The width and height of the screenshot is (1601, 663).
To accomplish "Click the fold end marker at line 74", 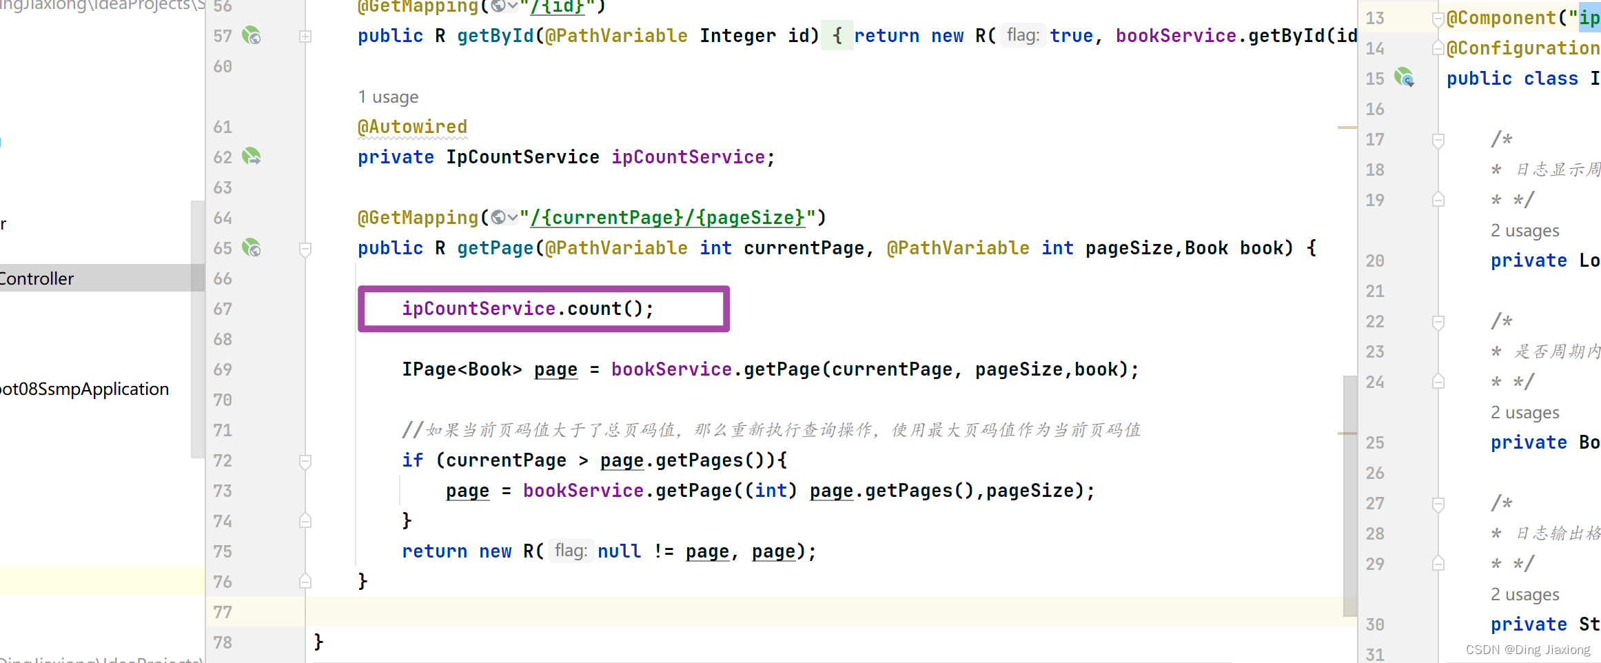I will pos(305,520).
